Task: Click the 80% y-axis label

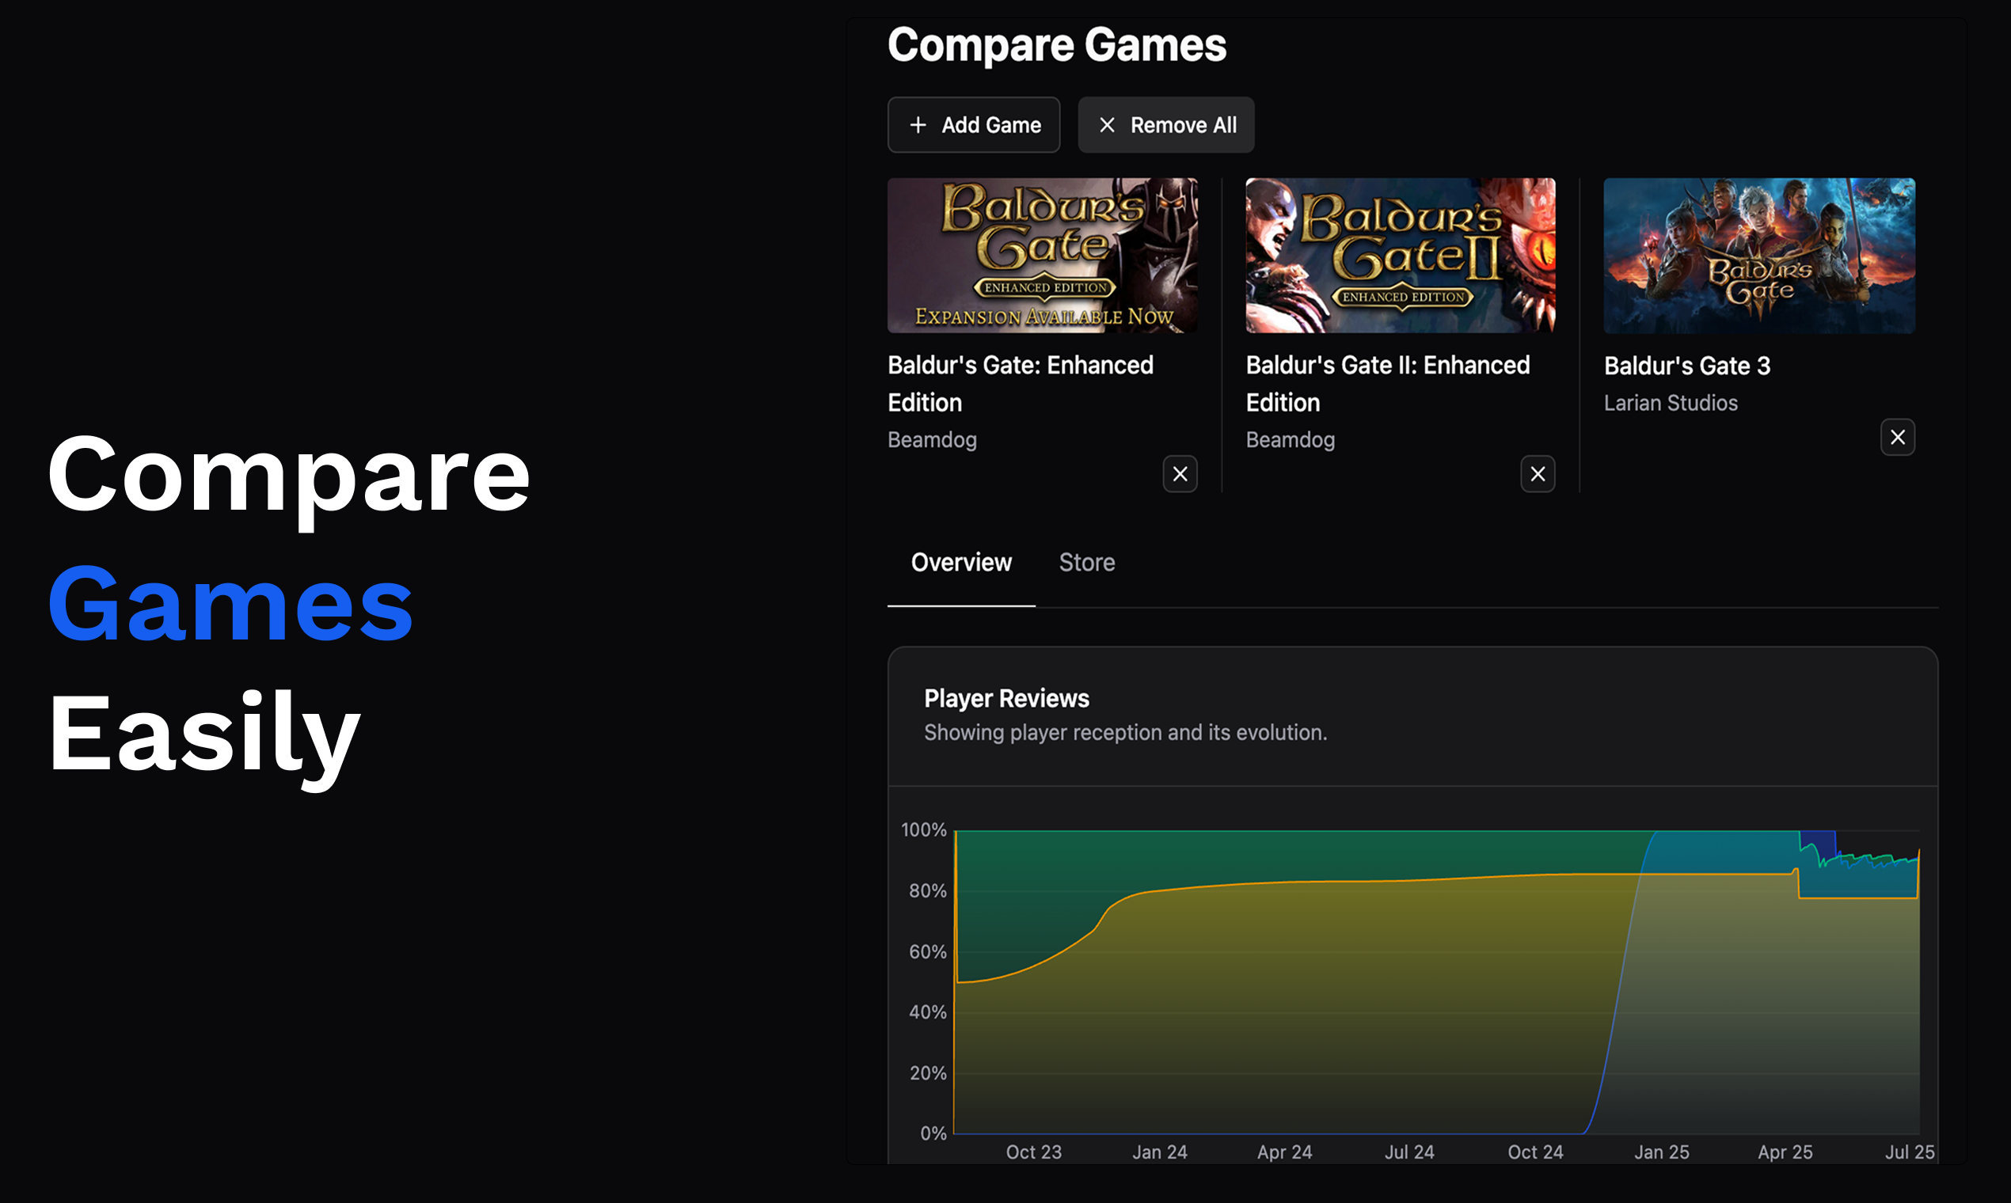Action: click(928, 891)
